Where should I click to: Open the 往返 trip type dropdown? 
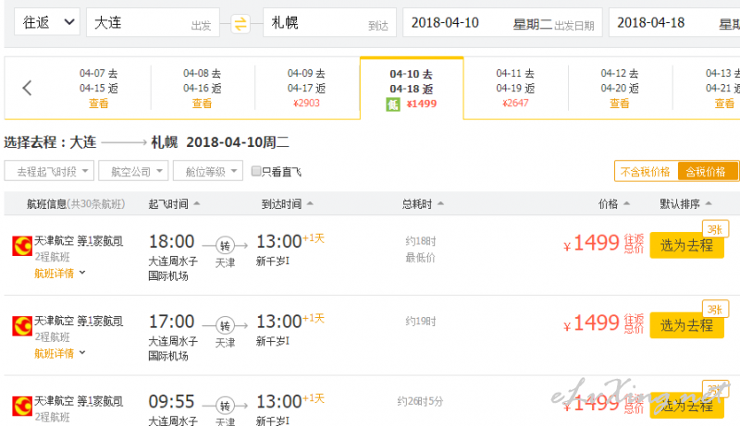coord(47,21)
